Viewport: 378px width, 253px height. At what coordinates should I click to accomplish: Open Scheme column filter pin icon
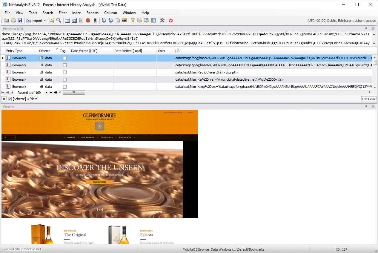(57, 49)
